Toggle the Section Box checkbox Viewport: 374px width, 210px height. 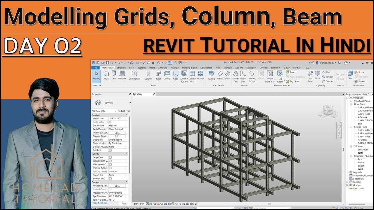110,178
